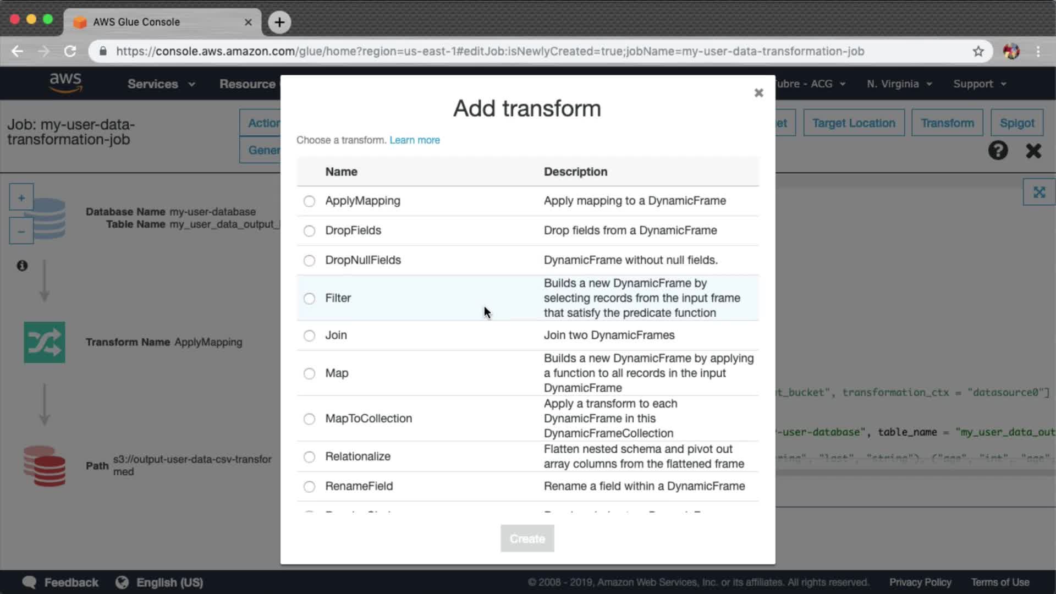Screen dimensions: 1056x594
Task: Open the Services dropdown menu
Action: (x=161, y=84)
